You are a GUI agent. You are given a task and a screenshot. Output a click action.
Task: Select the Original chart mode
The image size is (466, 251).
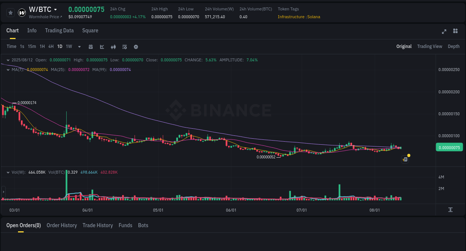tap(404, 46)
